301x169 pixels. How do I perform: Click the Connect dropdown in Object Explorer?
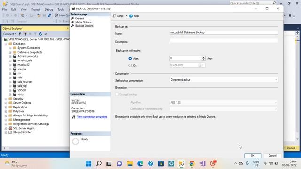click(9, 34)
